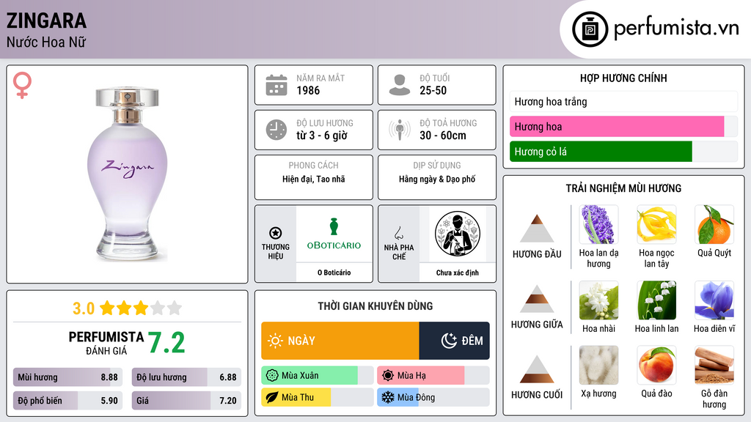The width and height of the screenshot is (751, 422).
Task: Click the sillage icon beside Độ toả hương
Action: pyautogui.click(x=400, y=130)
